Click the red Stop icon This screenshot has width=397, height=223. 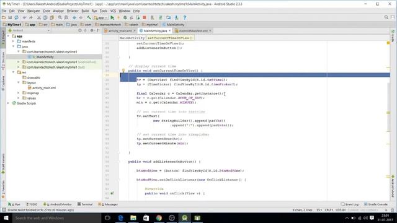click(145, 17)
